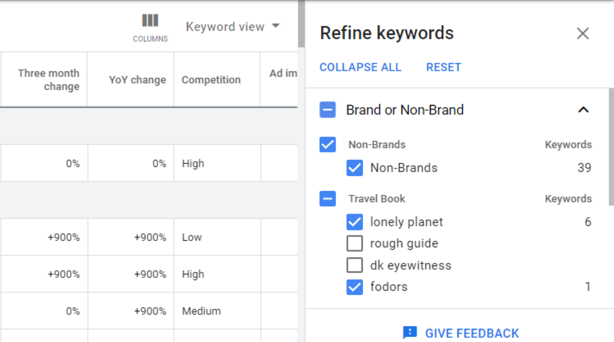Uncheck the Non-Brands group header checkbox
Image resolution: width=614 pixels, height=342 pixels.
coord(328,144)
